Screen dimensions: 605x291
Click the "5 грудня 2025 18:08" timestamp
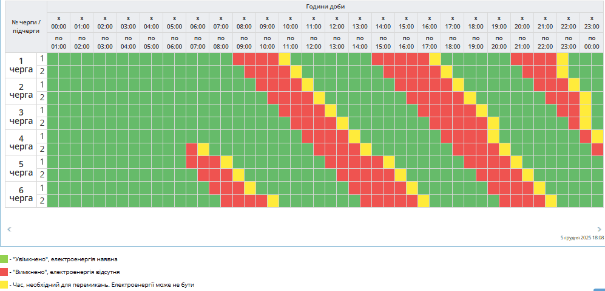pos(582,238)
